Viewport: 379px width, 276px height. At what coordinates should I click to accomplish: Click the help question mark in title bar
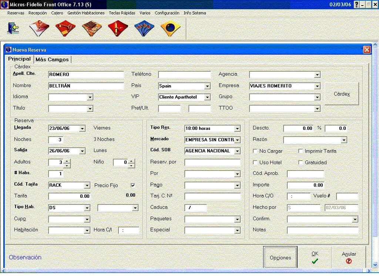356,4
